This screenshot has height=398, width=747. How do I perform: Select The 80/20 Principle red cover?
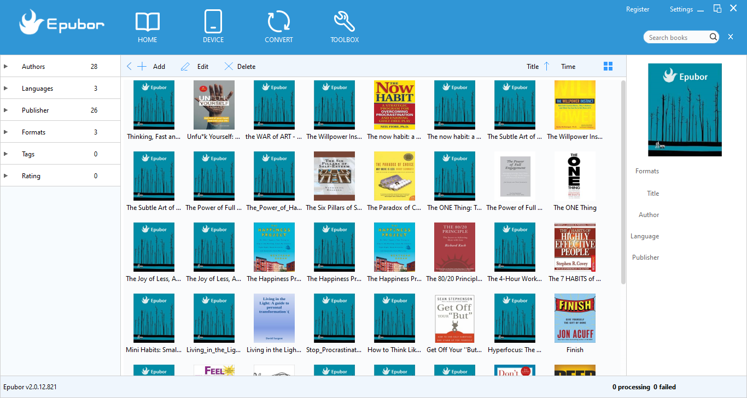(x=454, y=247)
